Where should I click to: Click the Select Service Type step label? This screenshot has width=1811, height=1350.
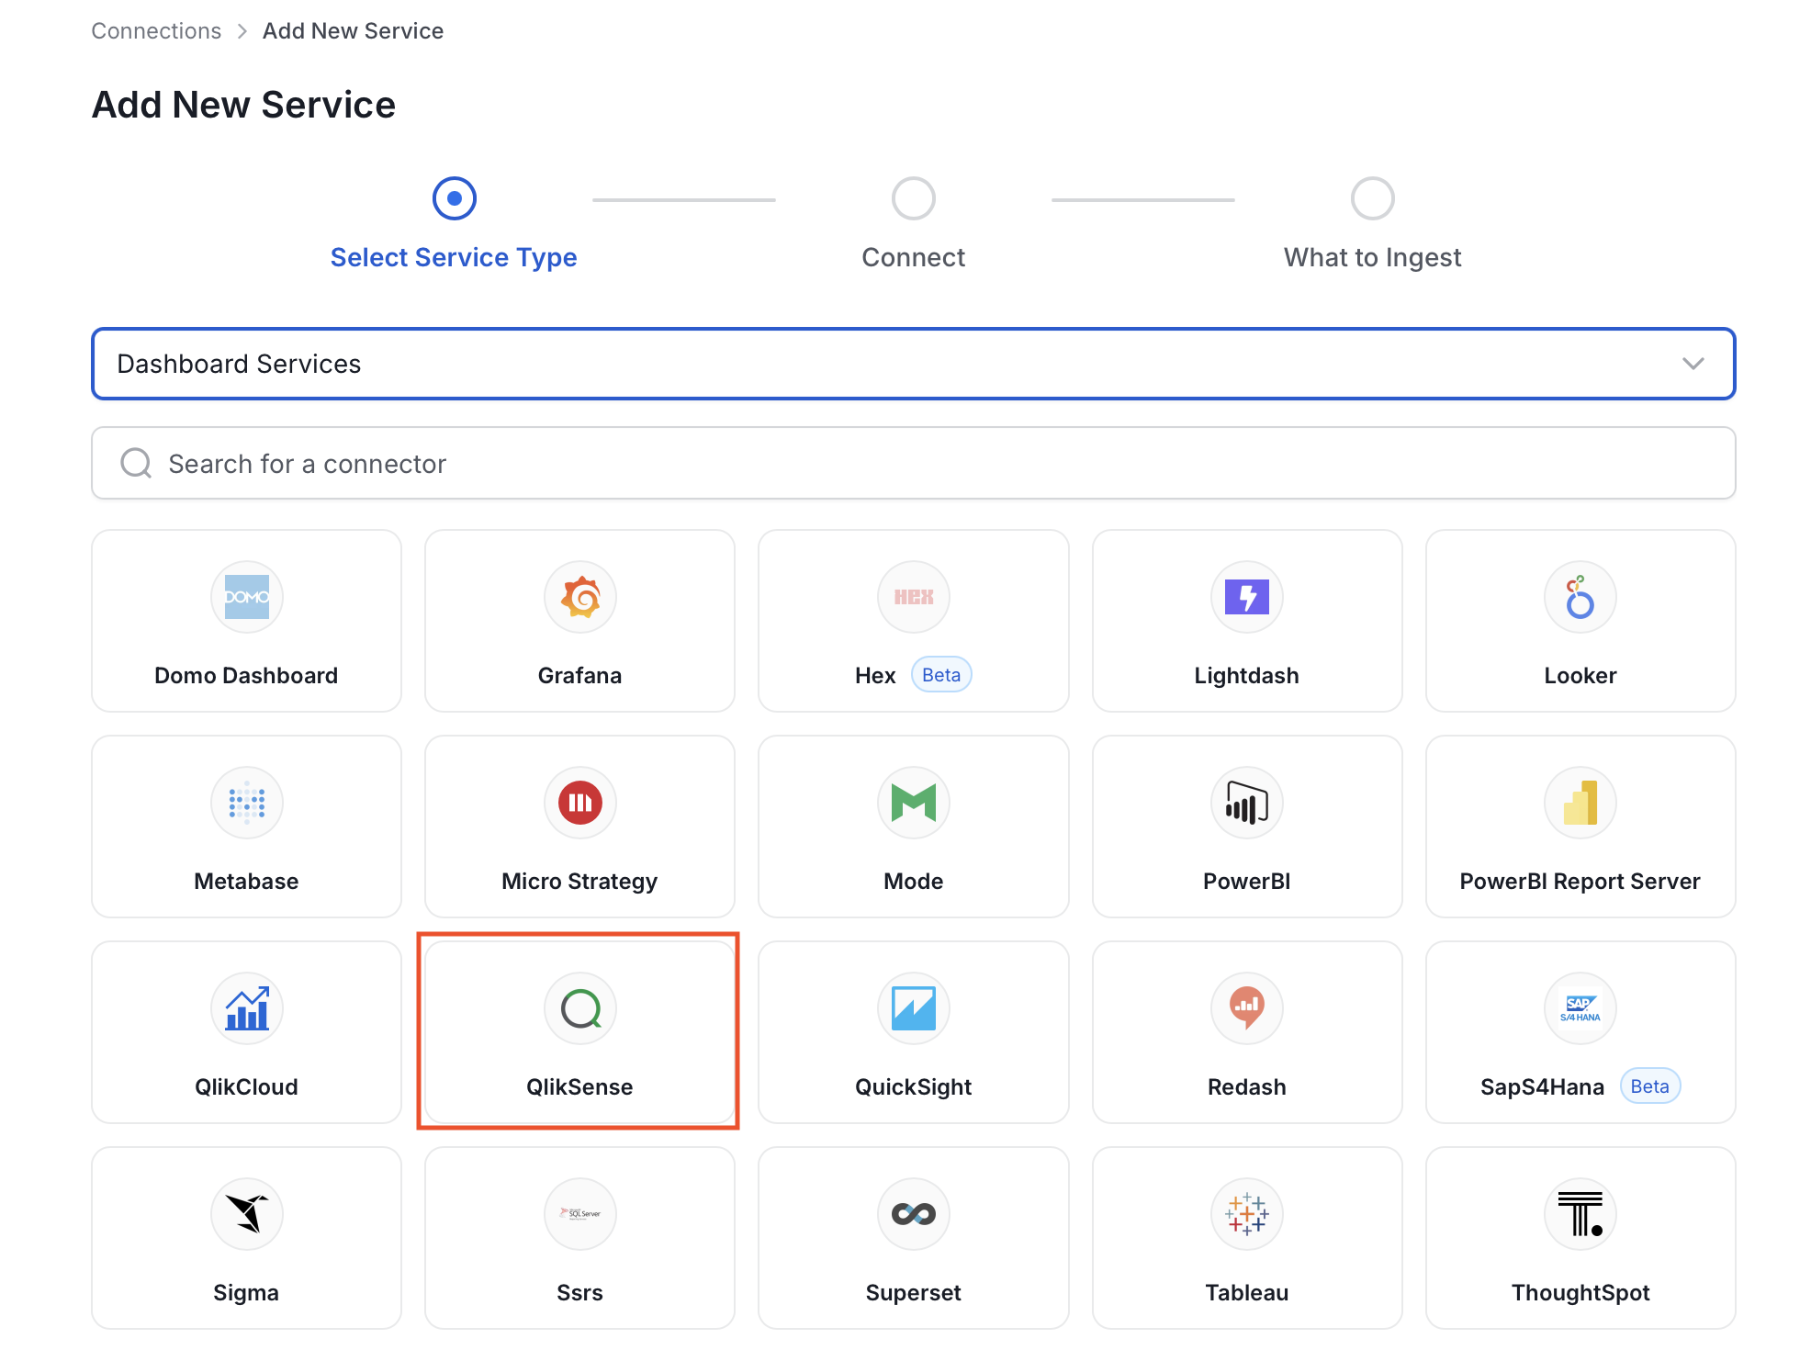pyautogui.click(x=454, y=257)
